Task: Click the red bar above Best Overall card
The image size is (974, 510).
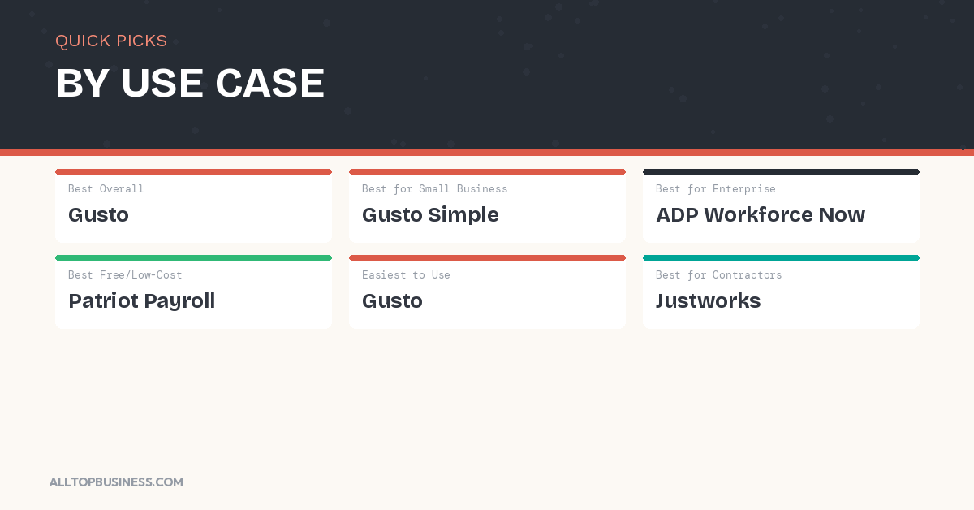Action: coord(193,171)
